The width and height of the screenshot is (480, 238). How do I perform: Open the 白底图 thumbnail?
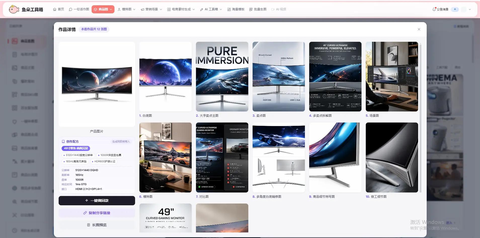click(166, 76)
